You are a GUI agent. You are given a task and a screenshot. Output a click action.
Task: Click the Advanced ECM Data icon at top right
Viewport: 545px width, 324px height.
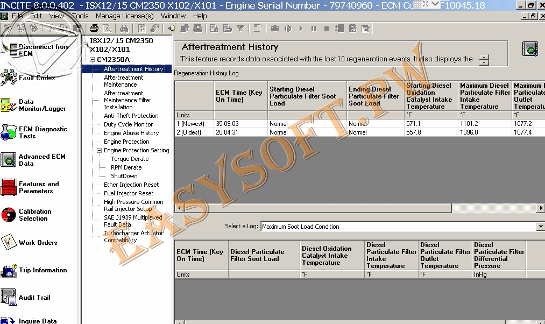click(x=530, y=49)
